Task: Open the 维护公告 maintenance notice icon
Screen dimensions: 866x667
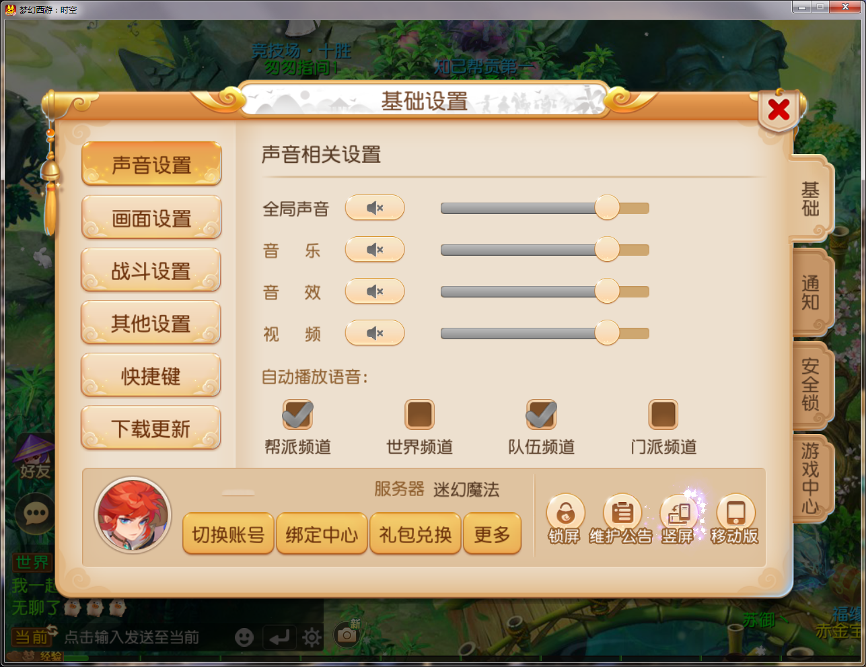Action: [x=622, y=514]
